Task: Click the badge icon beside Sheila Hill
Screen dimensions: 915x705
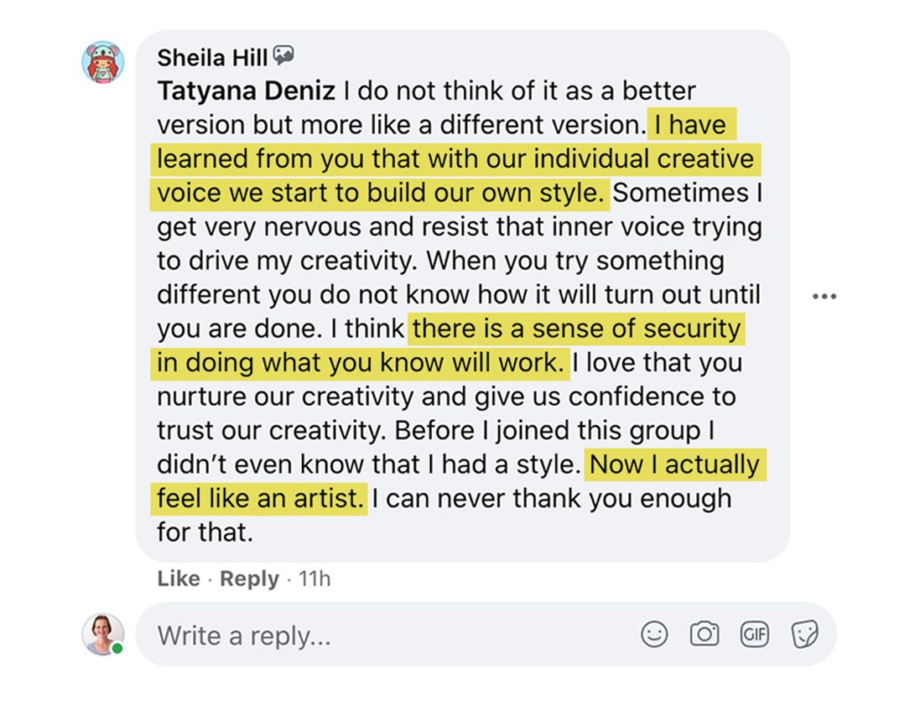Action: 284,56
